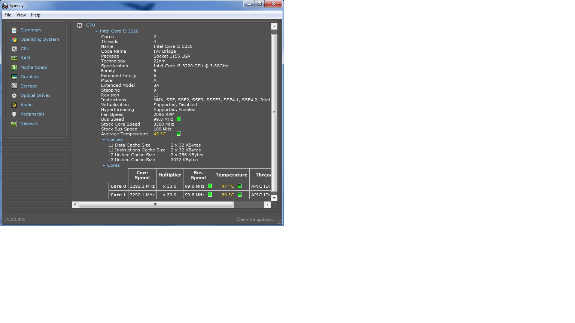Click the Core 1 row label
The height and width of the screenshot is (323, 575).
[x=118, y=195]
